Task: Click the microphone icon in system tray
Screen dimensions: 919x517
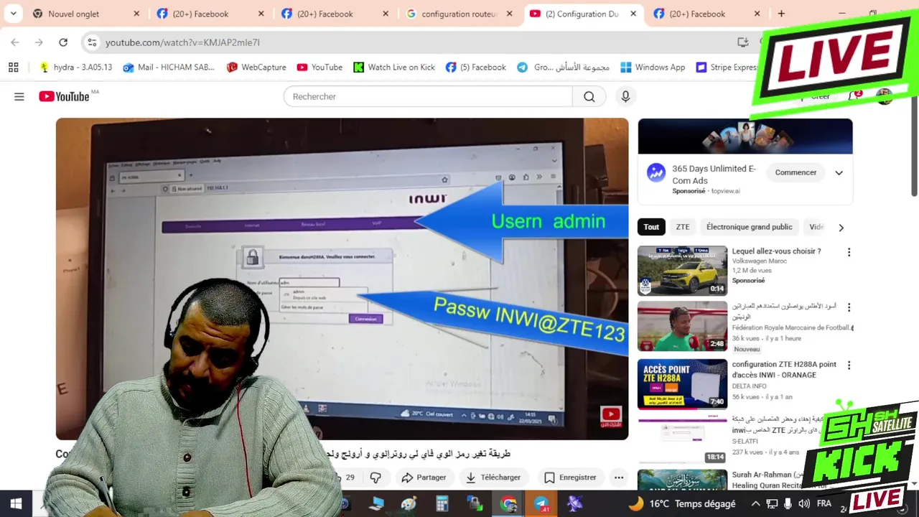Action: click(x=788, y=503)
